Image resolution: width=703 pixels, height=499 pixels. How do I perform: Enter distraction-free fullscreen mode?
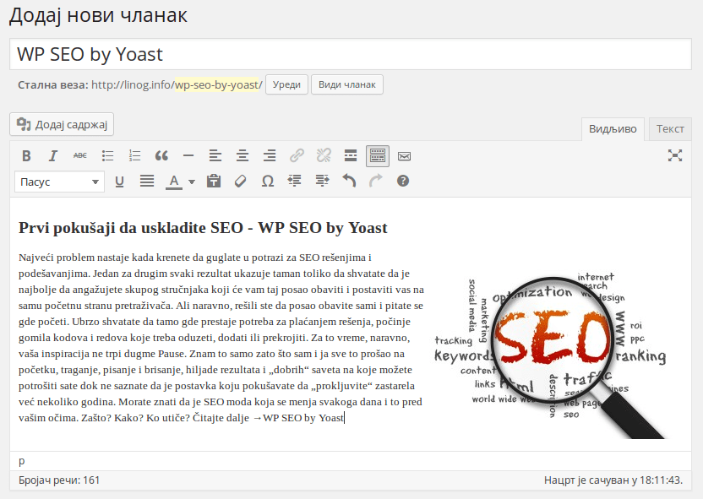click(x=675, y=155)
